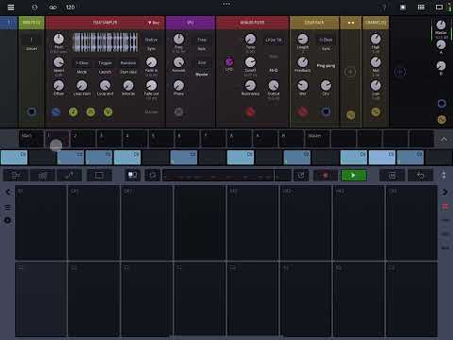This screenshot has width=453, height=340.
Task: Toggle the red bypass circle under Analog Filter
Action: tap(250, 111)
